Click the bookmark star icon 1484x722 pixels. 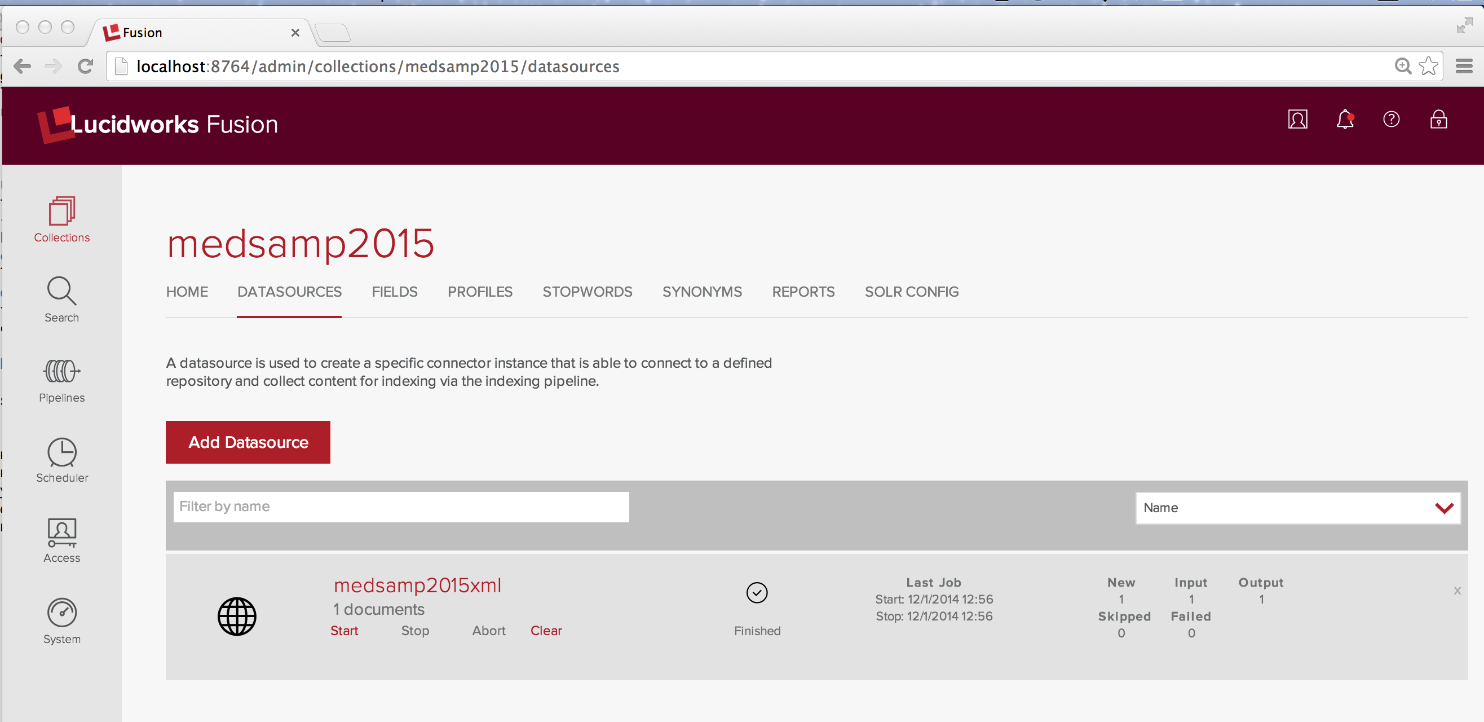pyautogui.click(x=1428, y=66)
